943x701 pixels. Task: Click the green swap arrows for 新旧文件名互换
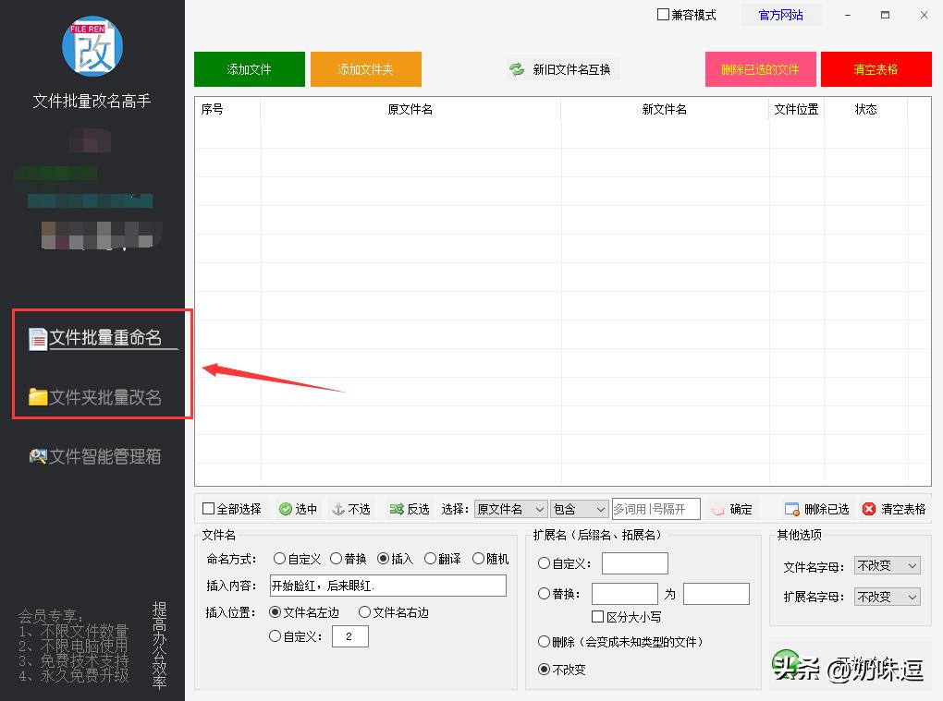tap(515, 68)
